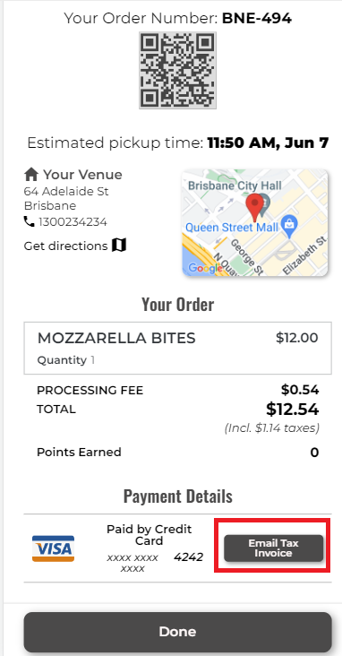
Task: Click the $12.54 total amount
Action: click(292, 410)
